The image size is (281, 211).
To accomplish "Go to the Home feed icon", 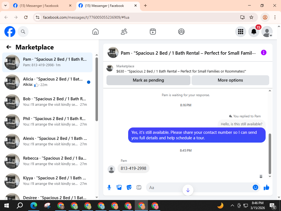I will 95,32.
